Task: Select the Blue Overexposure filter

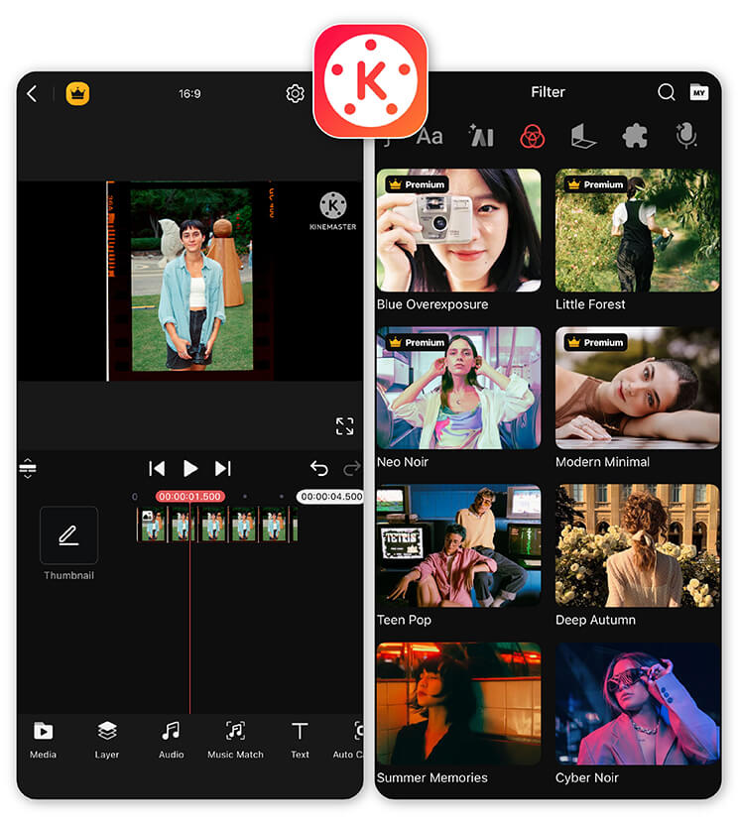Action: coord(458,230)
